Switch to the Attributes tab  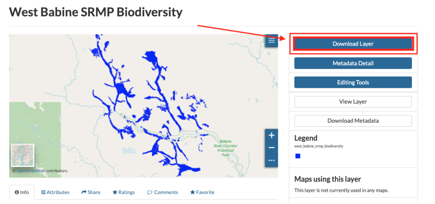[55, 192]
